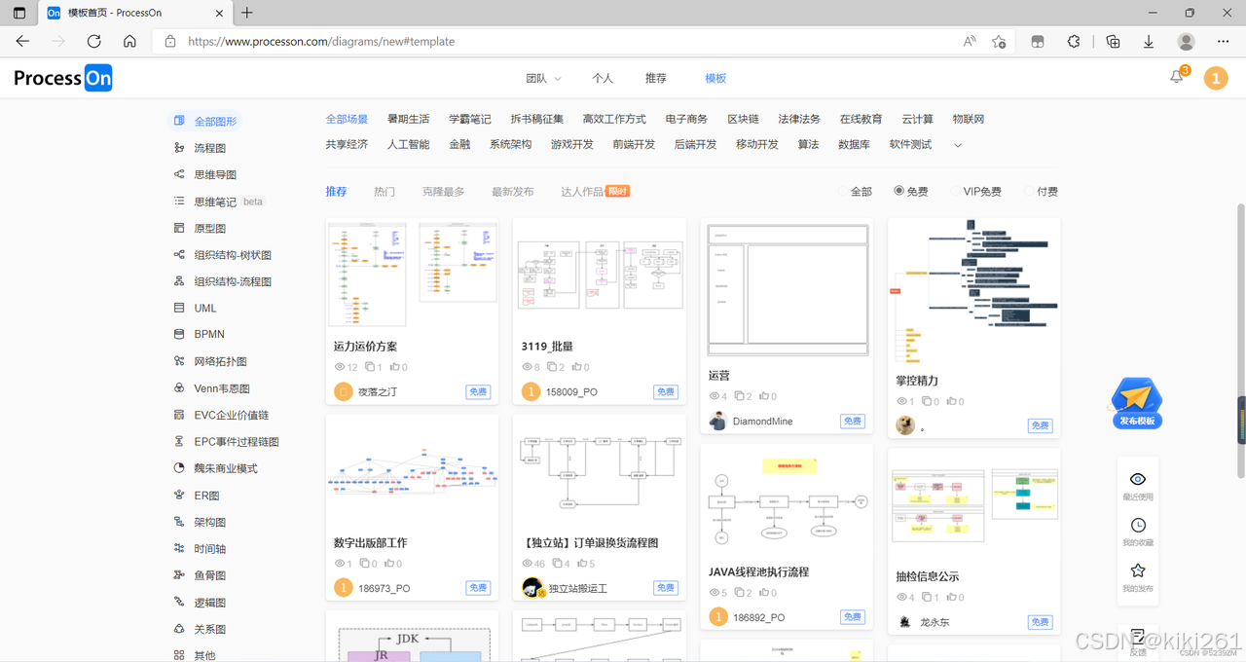
Task: Click the 反馈 feedback icon
Action: point(1138,636)
